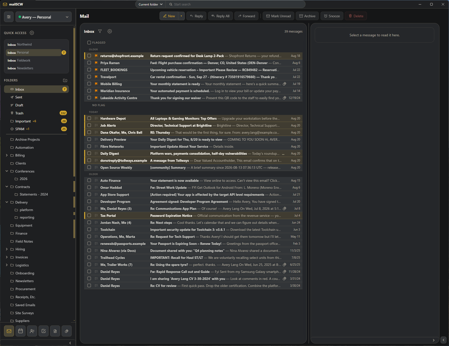The image size is (449, 346).
Task: Expand the Billing folder
Action: pyautogui.click(x=7, y=155)
